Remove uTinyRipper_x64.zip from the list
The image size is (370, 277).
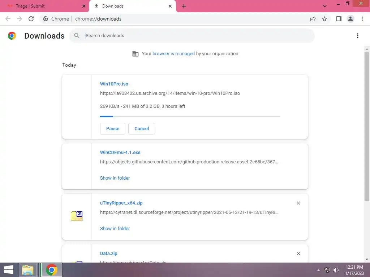[298, 203]
